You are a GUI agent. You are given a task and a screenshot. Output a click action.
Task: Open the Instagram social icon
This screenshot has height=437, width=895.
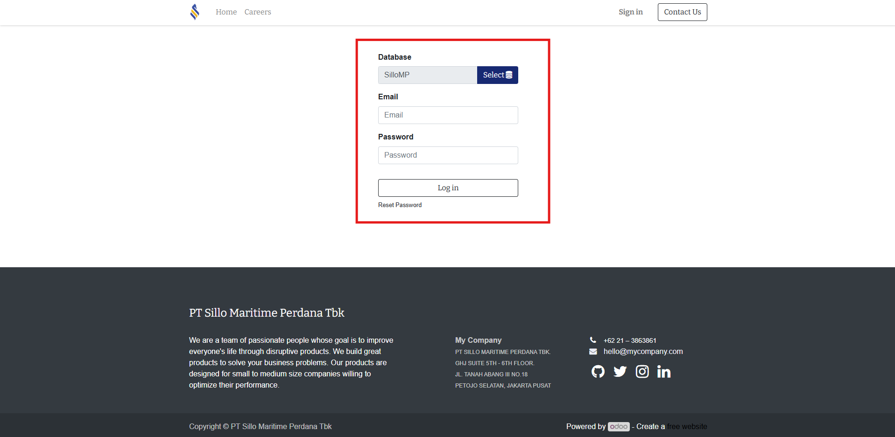(642, 372)
